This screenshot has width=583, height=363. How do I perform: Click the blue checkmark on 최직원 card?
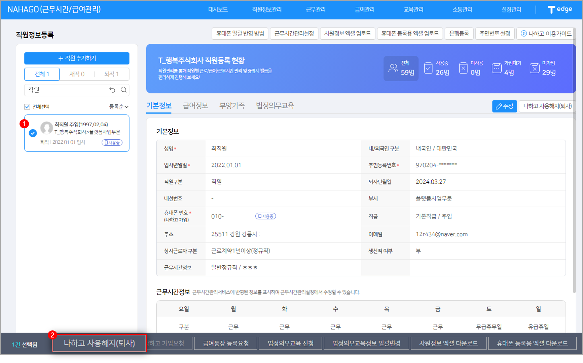point(33,133)
